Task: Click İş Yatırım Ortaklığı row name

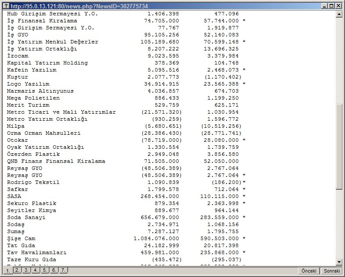Action: tap(42, 49)
